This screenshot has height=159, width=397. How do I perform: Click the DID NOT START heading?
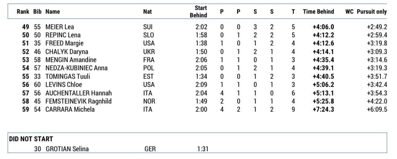tap(31, 139)
